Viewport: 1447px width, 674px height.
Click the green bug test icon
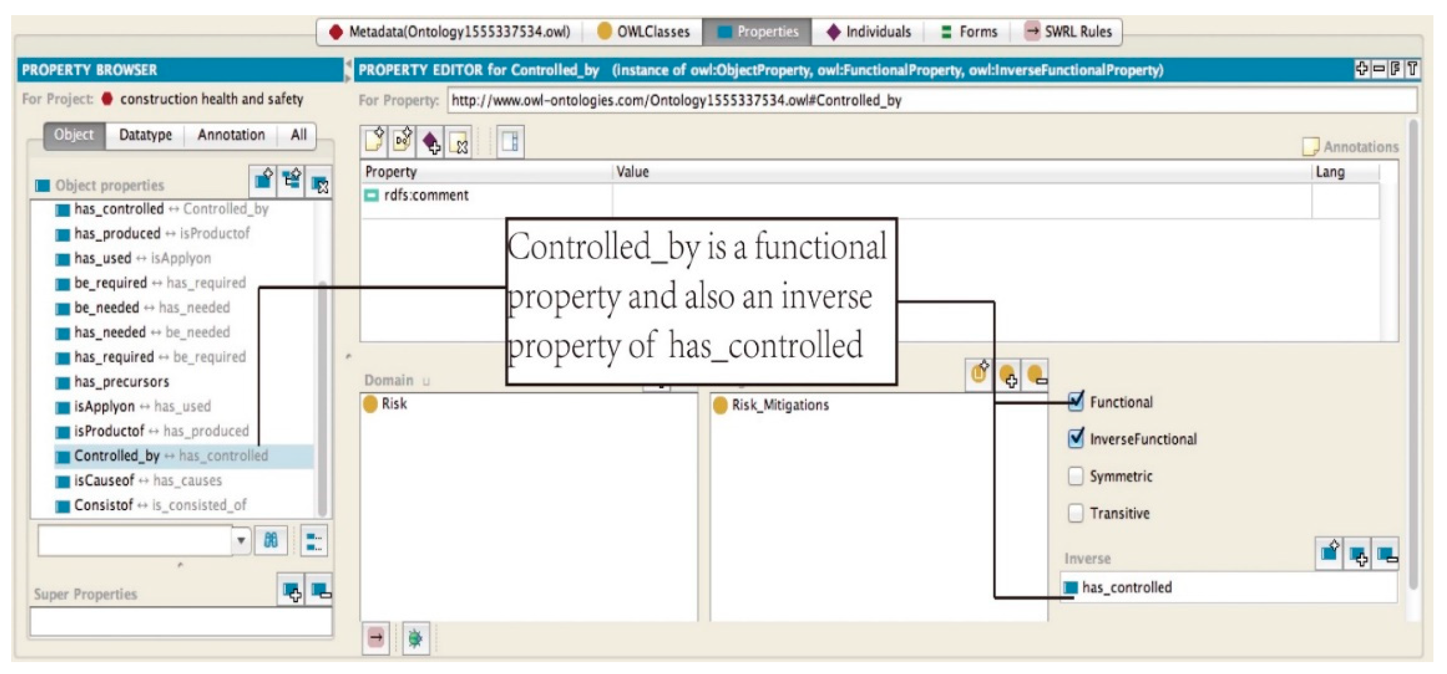tap(416, 638)
